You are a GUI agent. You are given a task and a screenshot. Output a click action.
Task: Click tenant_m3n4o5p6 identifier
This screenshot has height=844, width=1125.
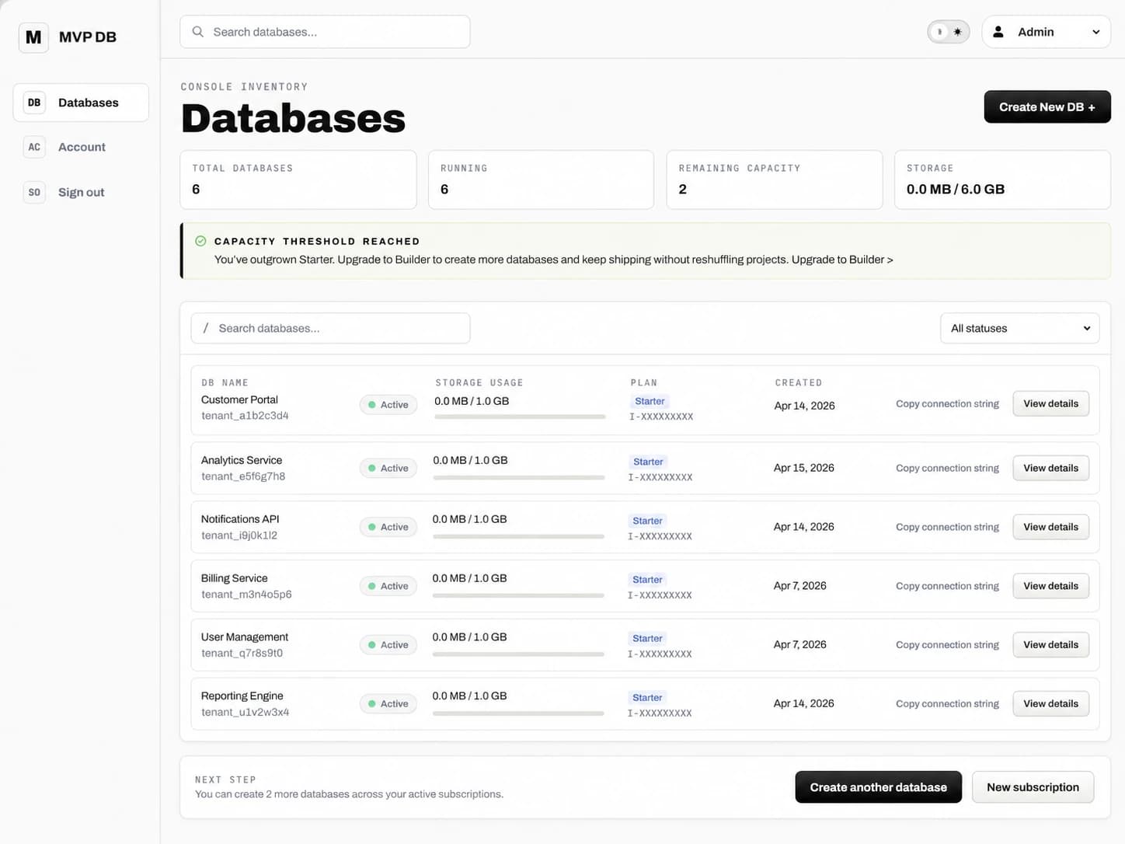pos(246,595)
